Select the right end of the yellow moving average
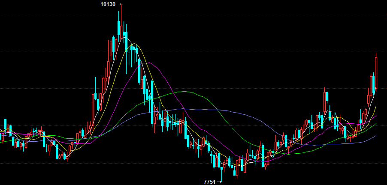The height and width of the screenshot is (185, 387). click(376, 106)
